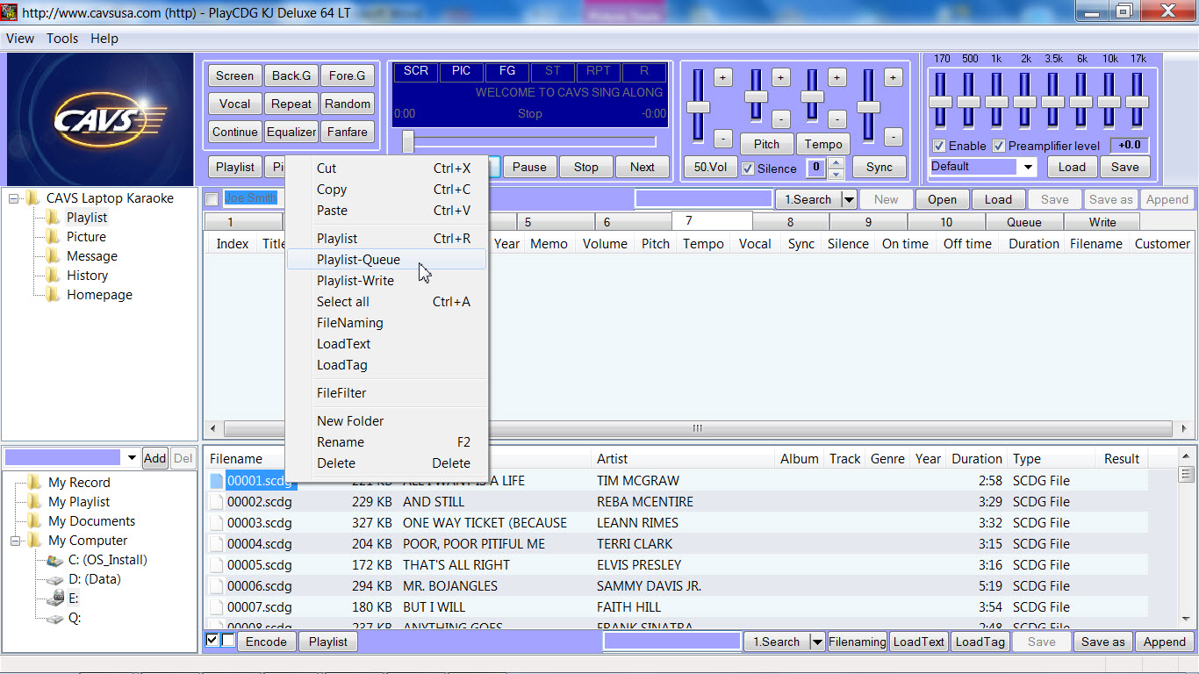Click the Q: drive icon
The width and height of the screenshot is (1199, 674).
pos(55,618)
